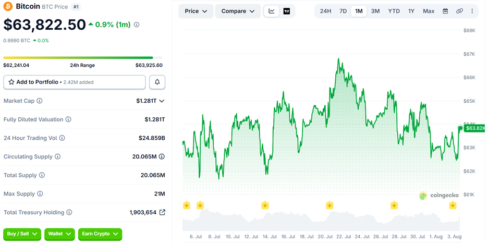The height and width of the screenshot is (243, 488).
Task: Click the price alert bell icon
Action: (x=157, y=82)
